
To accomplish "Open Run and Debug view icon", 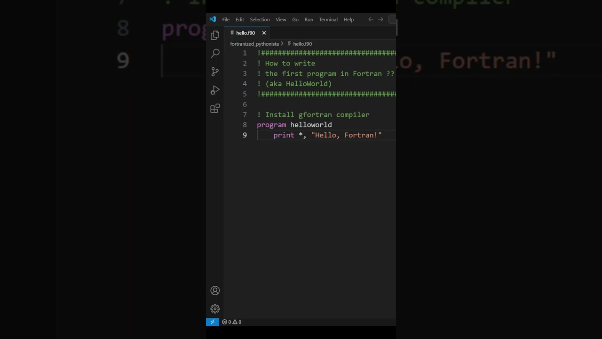I will click(215, 90).
